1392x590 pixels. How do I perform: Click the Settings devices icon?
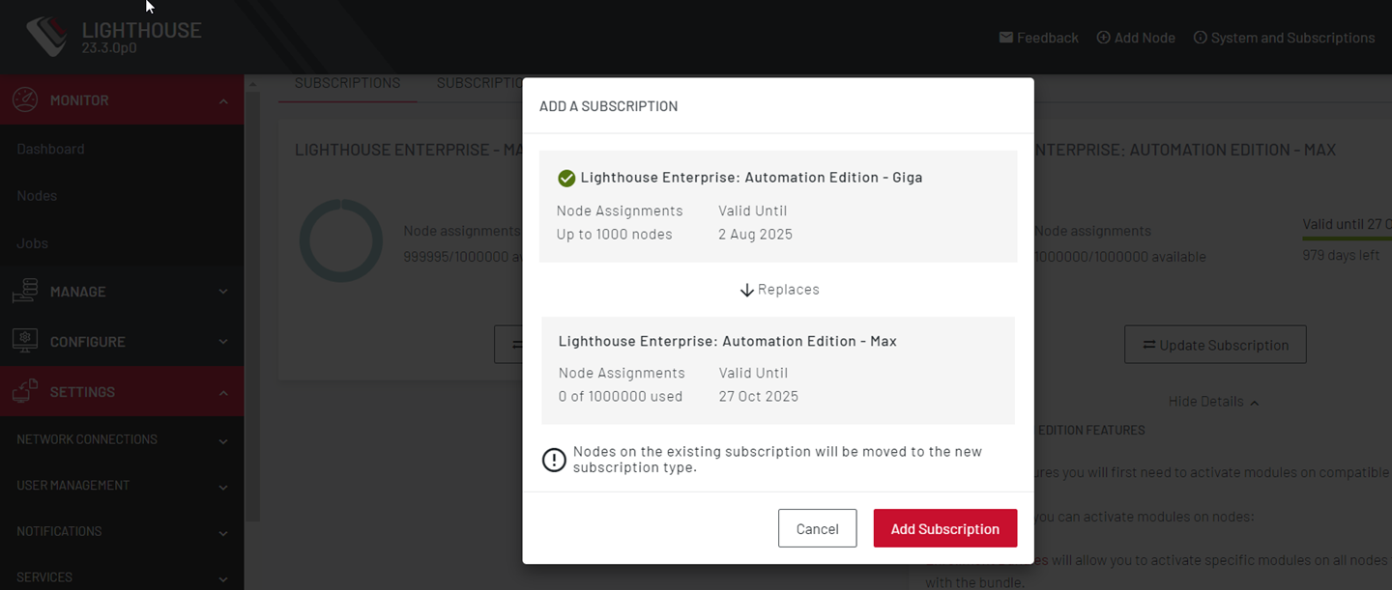[24, 391]
